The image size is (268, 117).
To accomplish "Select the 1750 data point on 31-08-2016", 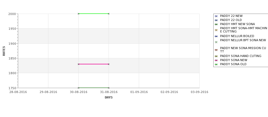I will [x=109, y=88].
